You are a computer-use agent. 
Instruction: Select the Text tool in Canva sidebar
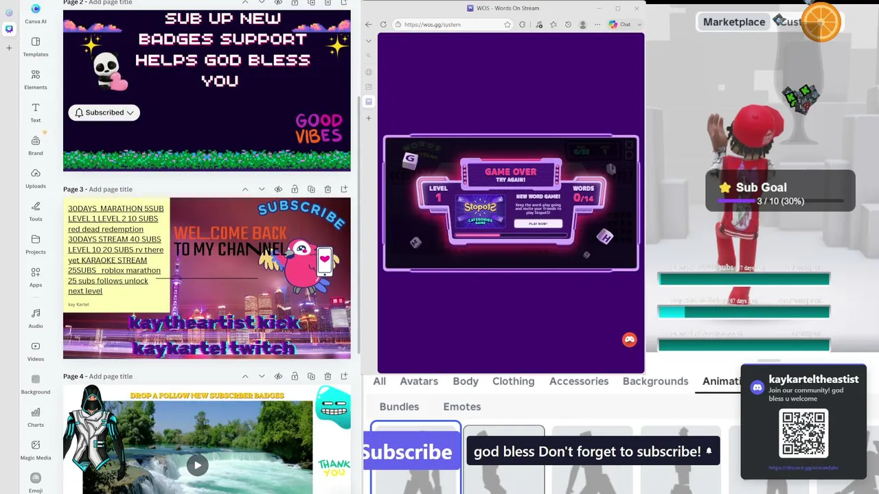coord(36,112)
